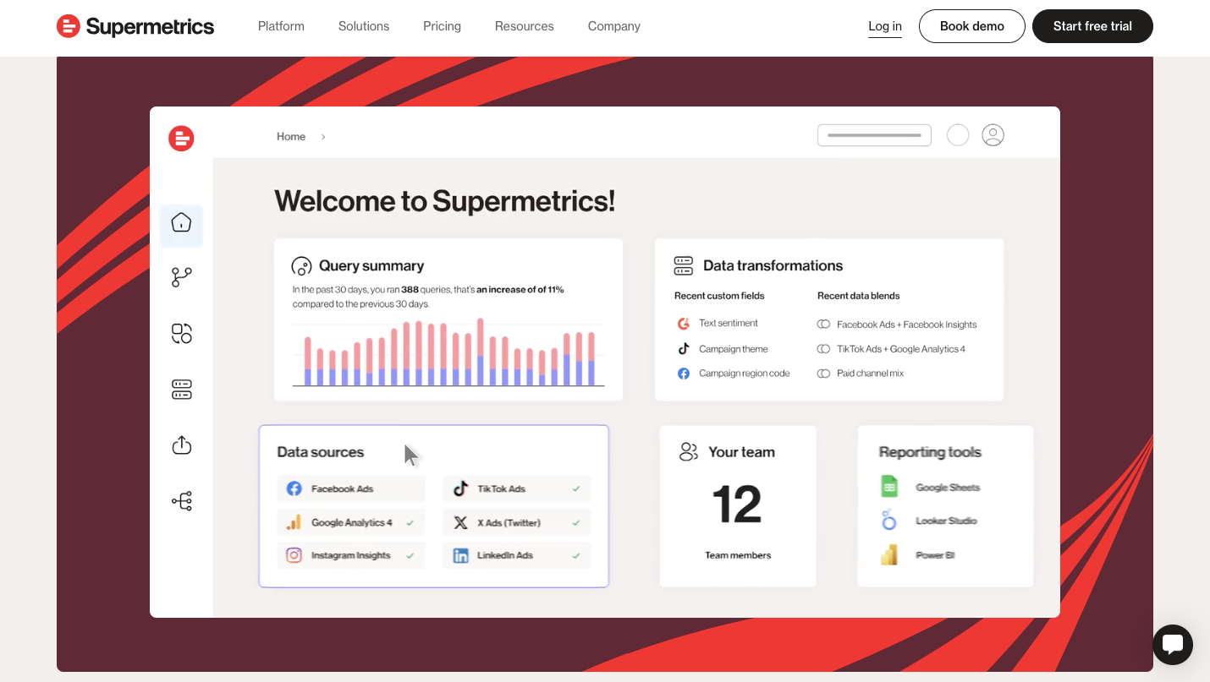Toggle the Instagram Insights checkmark
Screen dimensions: 1210x682
(x=410, y=555)
